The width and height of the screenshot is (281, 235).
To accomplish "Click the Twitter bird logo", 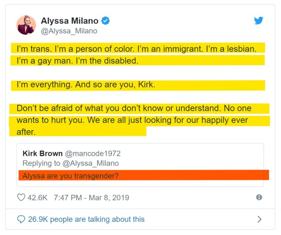I will (259, 21).
